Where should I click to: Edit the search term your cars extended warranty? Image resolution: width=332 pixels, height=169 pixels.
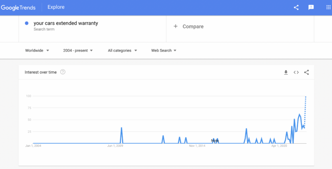pos(66,23)
